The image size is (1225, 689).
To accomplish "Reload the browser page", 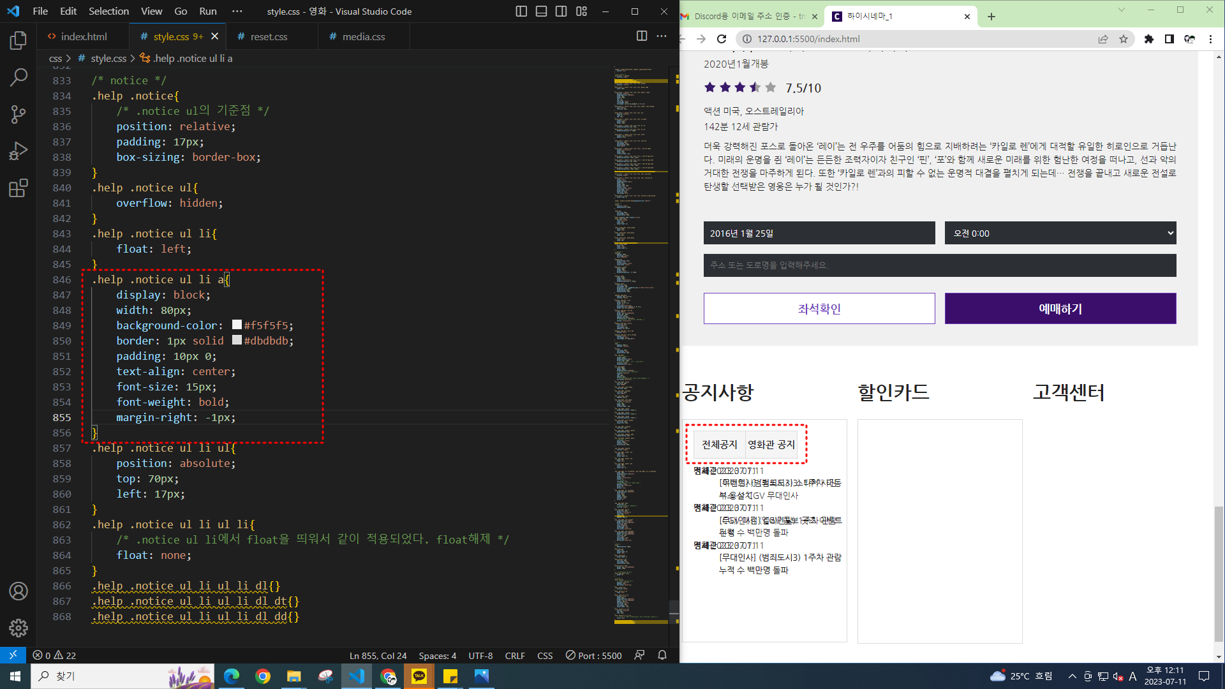I will [722, 39].
